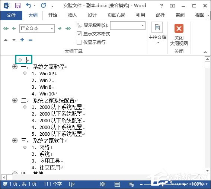
Task: Enable 仅显示首行 checkbox
Action: (x=79, y=42)
